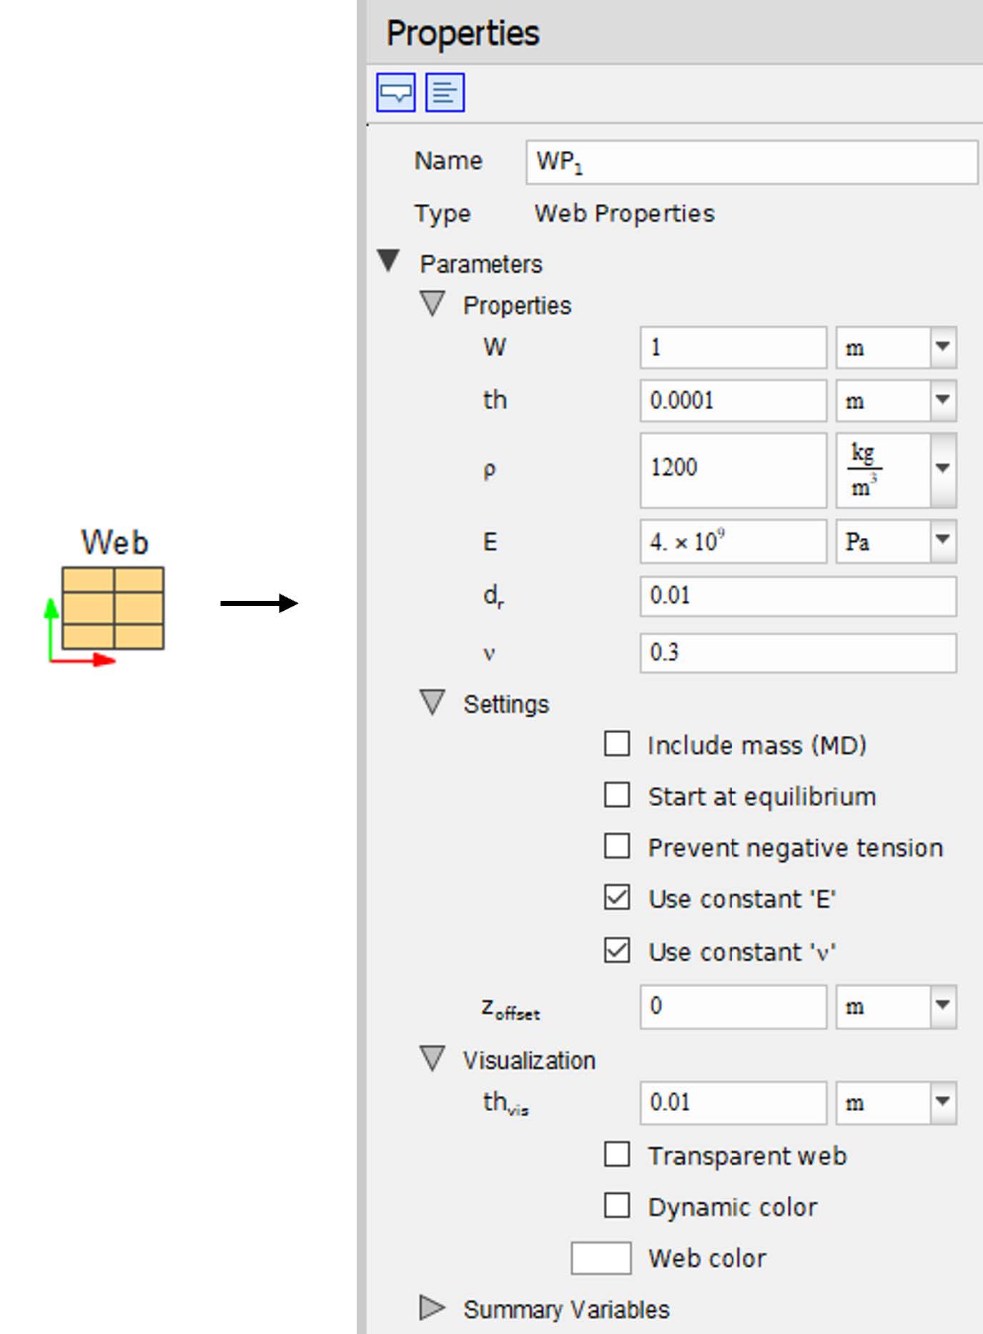Enable Prevent negative tension checkbox
The height and width of the screenshot is (1334, 983).
(x=617, y=846)
